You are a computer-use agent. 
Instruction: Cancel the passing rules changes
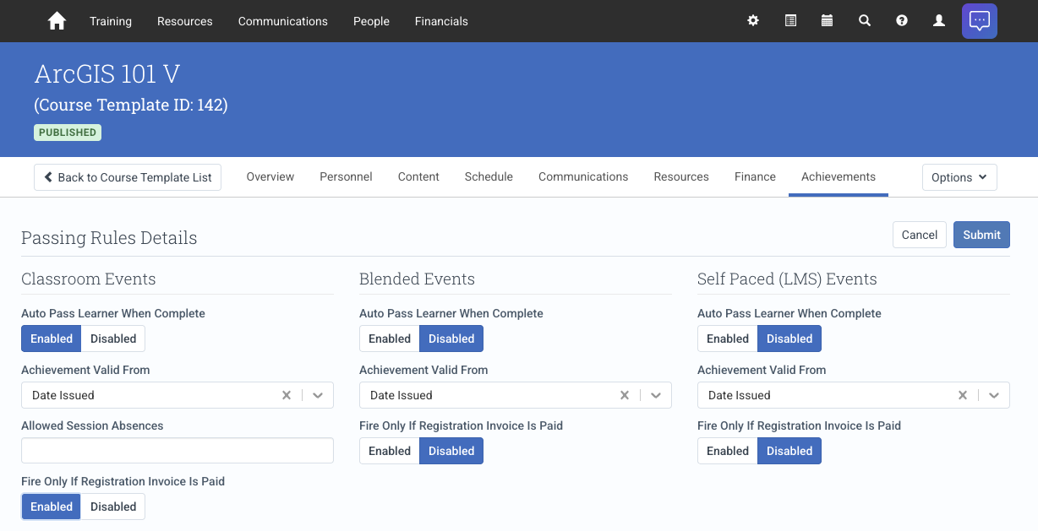pyautogui.click(x=920, y=235)
